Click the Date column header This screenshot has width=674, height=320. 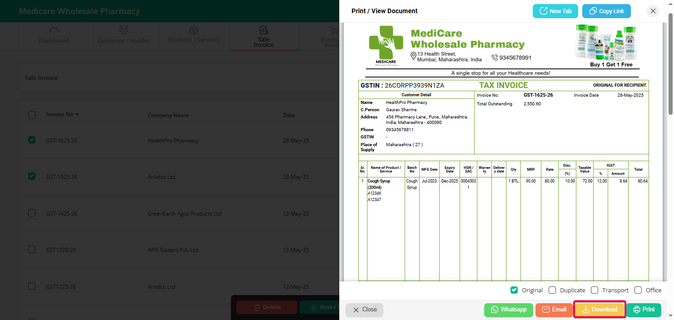tap(289, 115)
